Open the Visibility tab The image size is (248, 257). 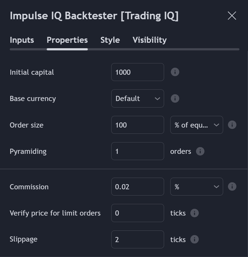(149, 40)
